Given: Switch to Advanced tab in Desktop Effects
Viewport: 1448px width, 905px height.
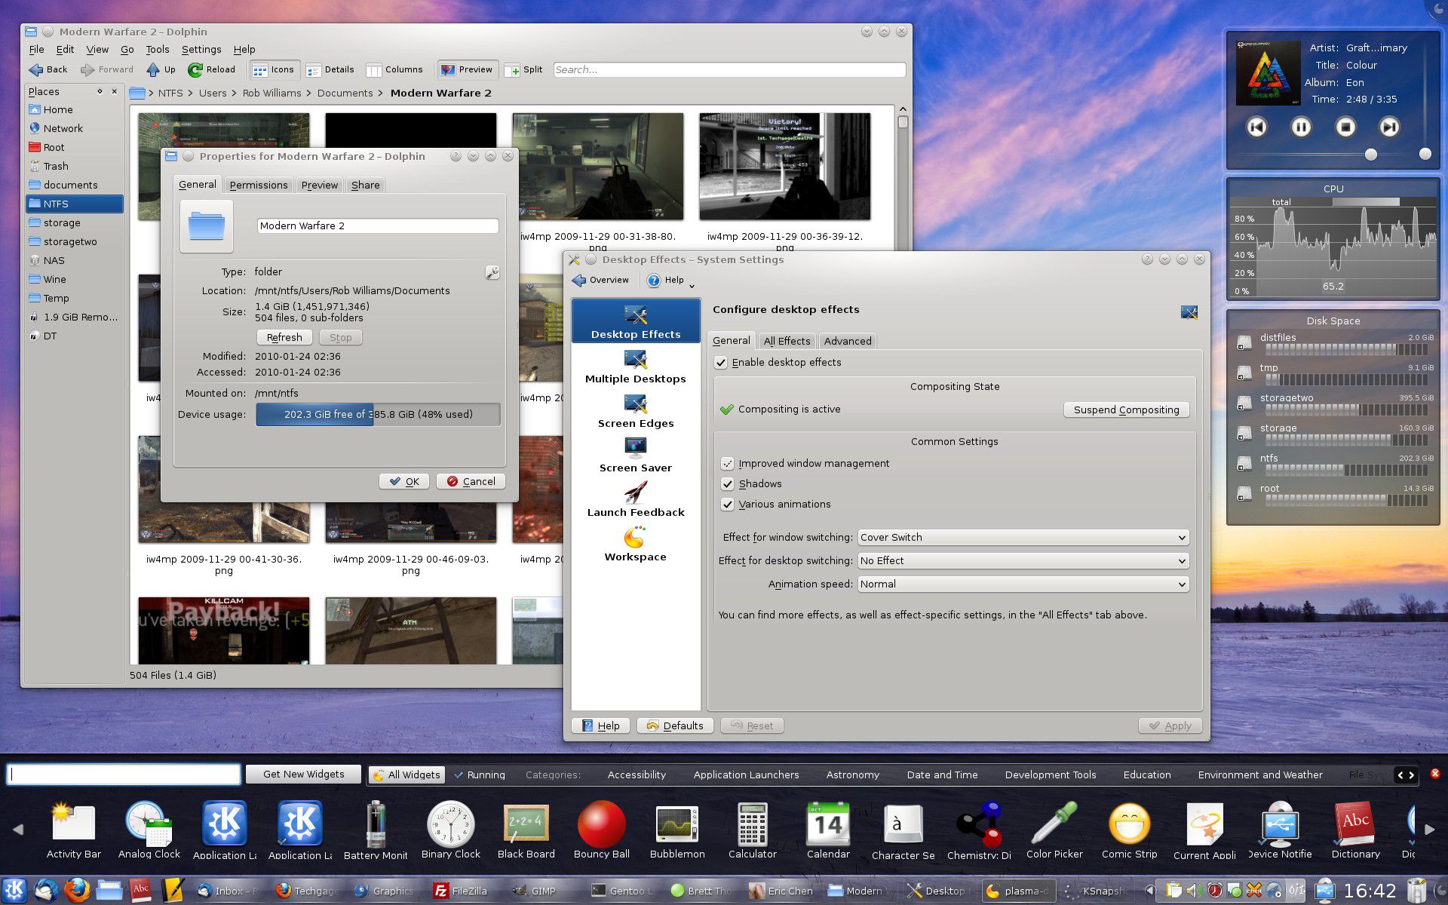Looking at the screenshot, I should (x=847, y=341).
